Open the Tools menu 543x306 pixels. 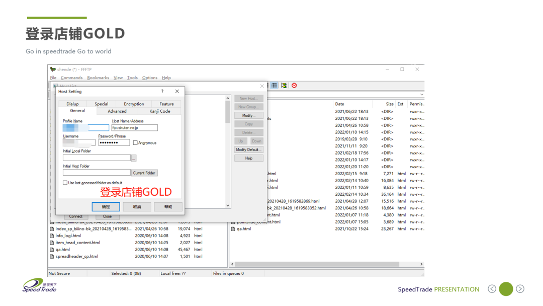click(132, 78)
